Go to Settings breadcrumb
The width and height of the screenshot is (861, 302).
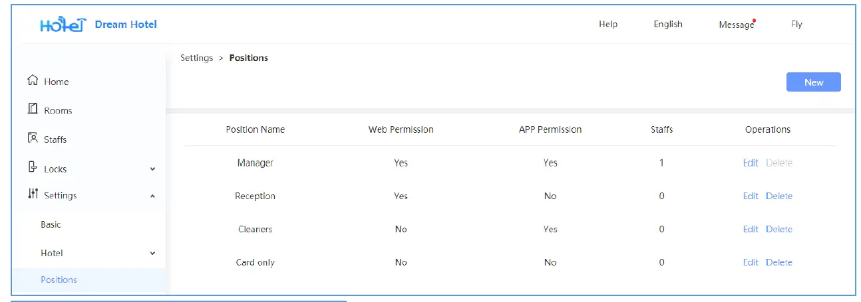click(x=196, y=58)
